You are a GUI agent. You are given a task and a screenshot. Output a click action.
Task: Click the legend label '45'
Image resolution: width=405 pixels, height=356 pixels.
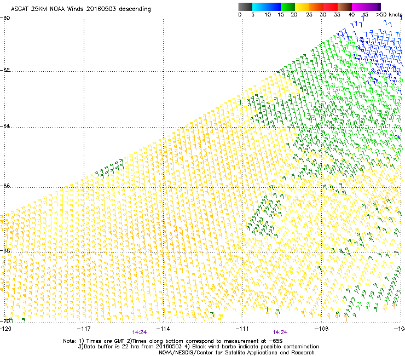tap(365, 15)
